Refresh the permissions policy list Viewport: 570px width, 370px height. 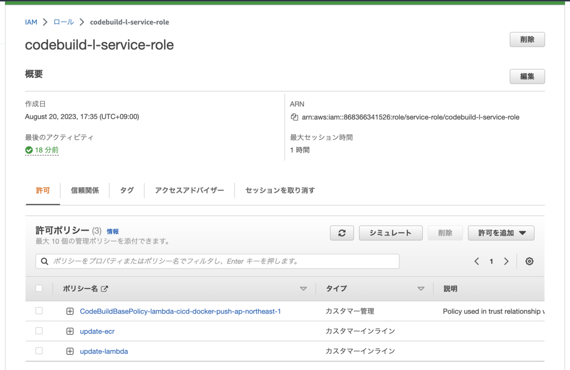342,233
